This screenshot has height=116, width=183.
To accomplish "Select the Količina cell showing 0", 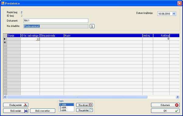I will (x=161, y=39).
